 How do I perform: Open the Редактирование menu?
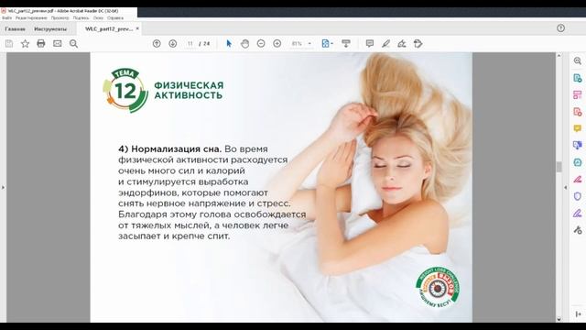[x=31, y=18]
